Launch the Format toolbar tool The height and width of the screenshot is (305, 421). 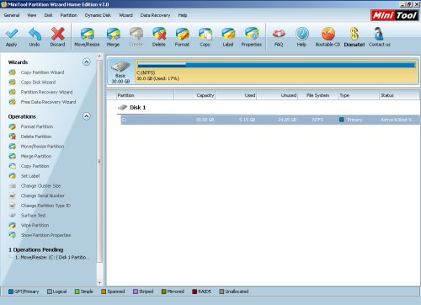(182, 37)
